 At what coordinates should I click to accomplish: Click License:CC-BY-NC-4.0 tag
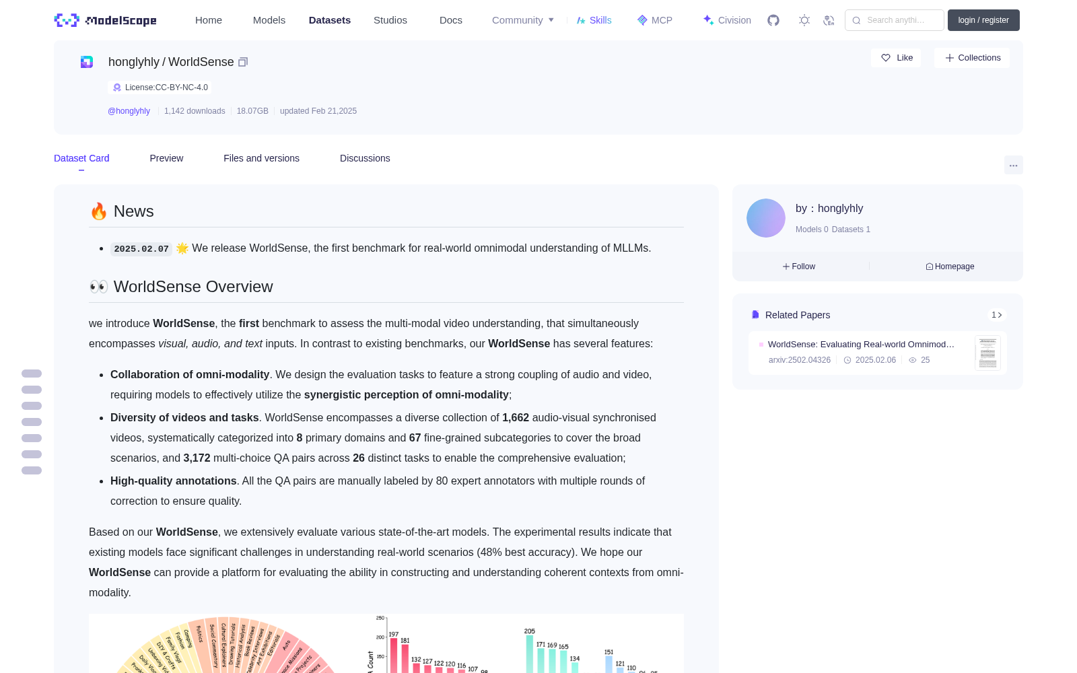(160, 87)
